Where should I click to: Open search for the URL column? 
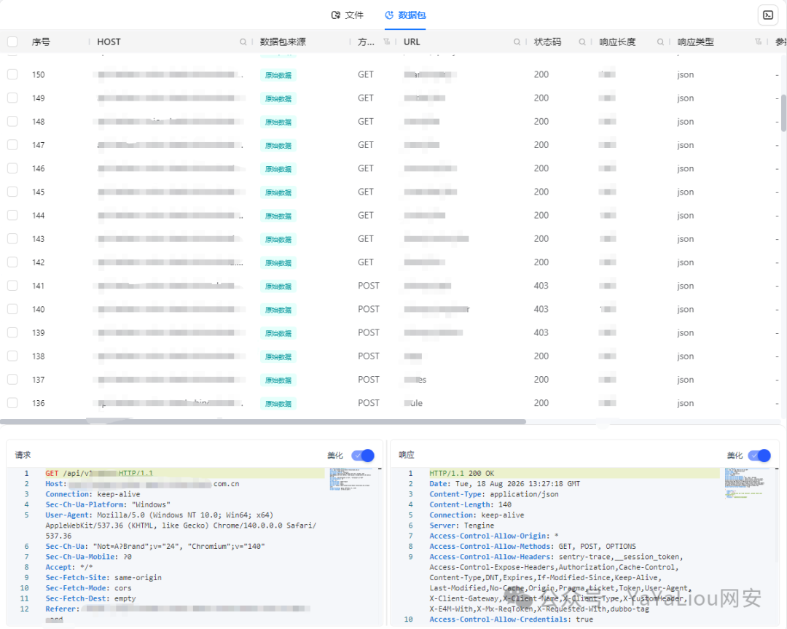click(517, 42)
